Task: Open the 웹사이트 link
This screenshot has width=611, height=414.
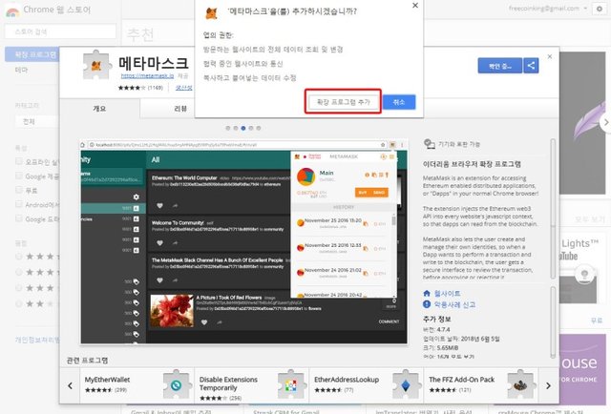Action: tap(448, 293)
